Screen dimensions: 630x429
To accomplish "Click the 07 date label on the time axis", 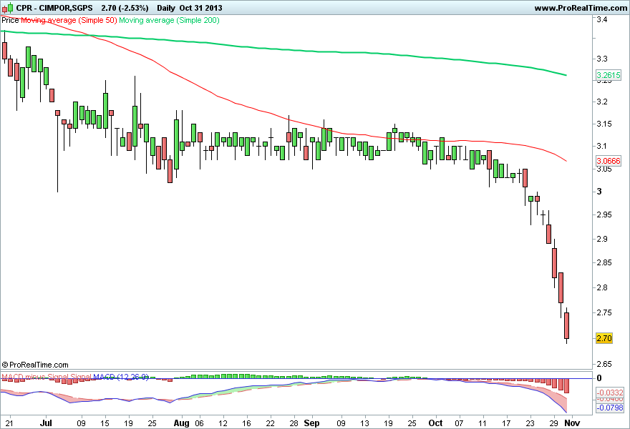I will tap(459, 423).
